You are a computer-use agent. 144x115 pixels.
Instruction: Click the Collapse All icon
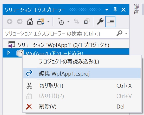pos(87,21)
